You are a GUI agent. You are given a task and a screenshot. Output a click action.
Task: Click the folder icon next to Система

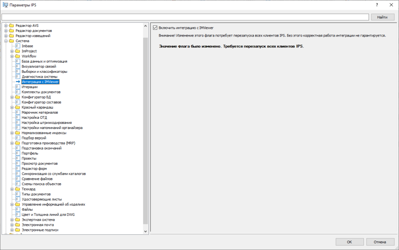pyautogui.click(x=11, y=41)
